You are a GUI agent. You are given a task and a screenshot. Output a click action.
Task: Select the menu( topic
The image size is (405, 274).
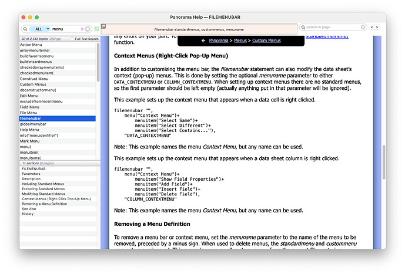(58, 147)
